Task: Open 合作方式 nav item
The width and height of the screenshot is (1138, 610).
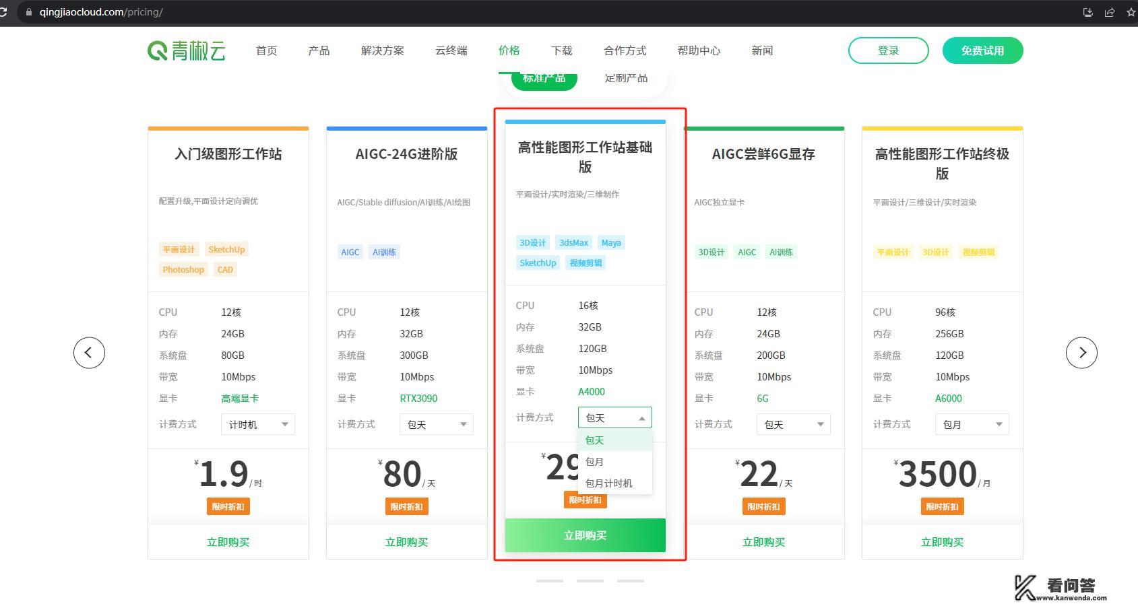Action: [x=625, y=50]
